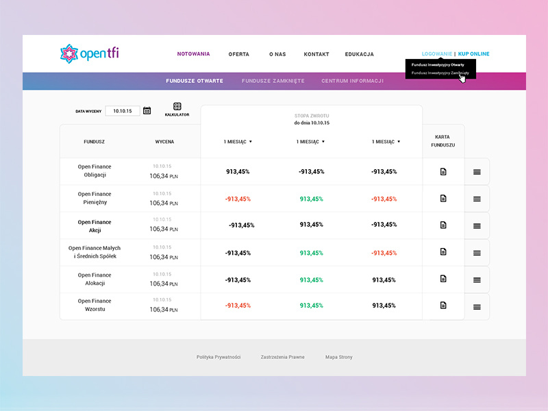The height and width of the screenshot is (411, 548).
Task: Click the KARTA FUNDUSZU column header
Action: pyautogui.click(x=443, y=141)
